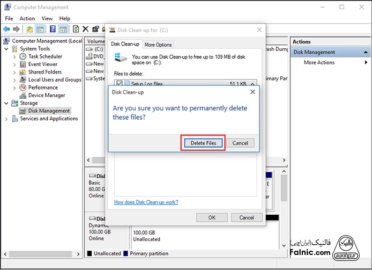Select Device Manager in the tree
372x270 pixels.
(47, 95)
